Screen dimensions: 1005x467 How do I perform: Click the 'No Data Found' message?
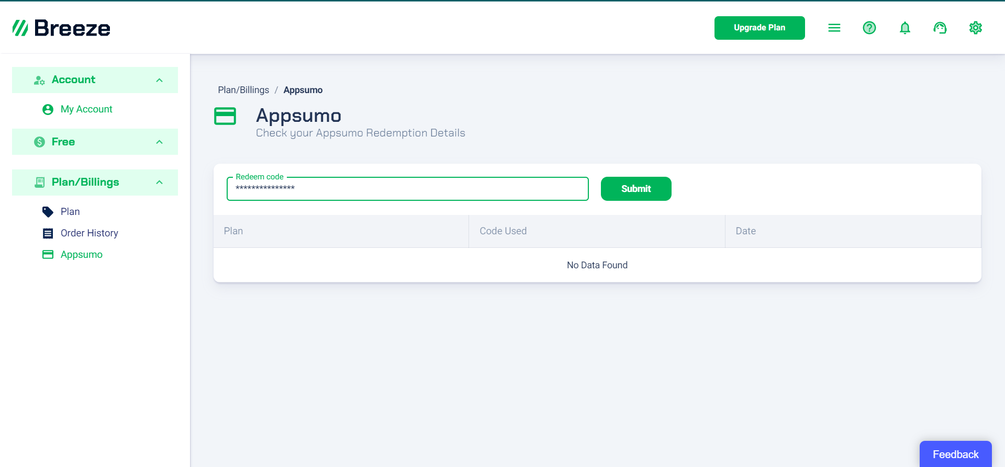(597, 265)
